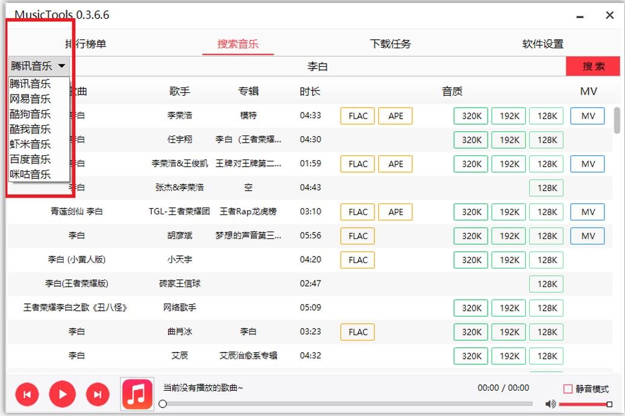Click the vertical scrollbar of results list
The height and width of the screenshot is (416, 625).
[617, 120]
